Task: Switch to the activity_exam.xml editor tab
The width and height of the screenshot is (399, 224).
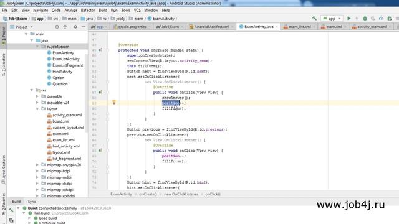Action: (372, 27)
